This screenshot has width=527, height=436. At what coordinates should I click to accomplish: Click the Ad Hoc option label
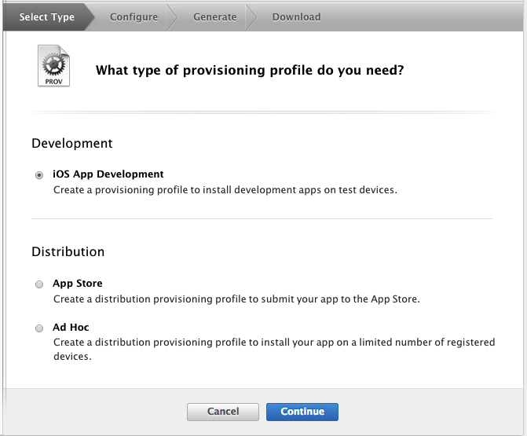pyautogui.click(x=71, y=327)
